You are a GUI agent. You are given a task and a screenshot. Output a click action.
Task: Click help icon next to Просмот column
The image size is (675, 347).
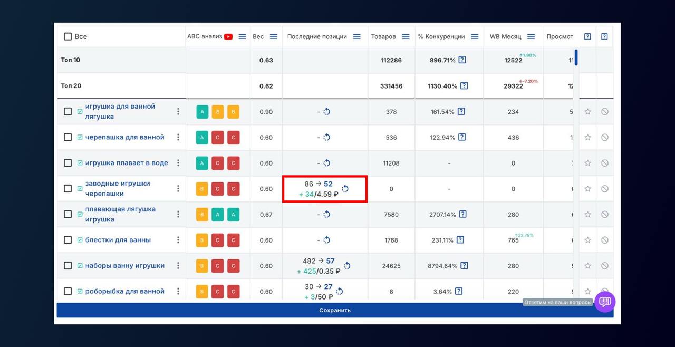click(x=587, y=37)
